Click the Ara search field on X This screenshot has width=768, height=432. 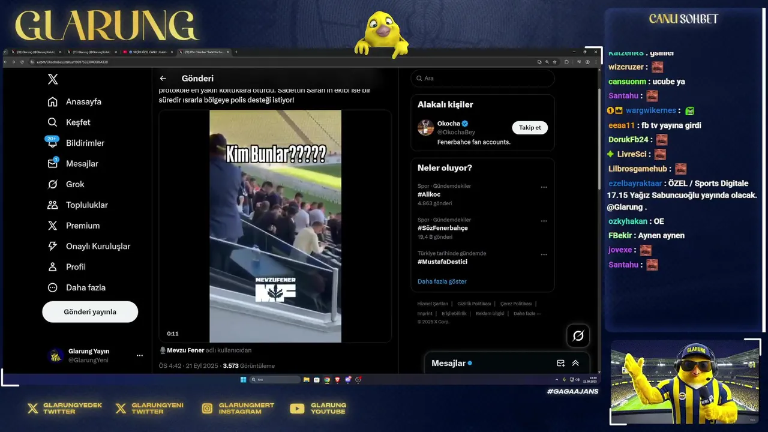[x=482, y=79]
